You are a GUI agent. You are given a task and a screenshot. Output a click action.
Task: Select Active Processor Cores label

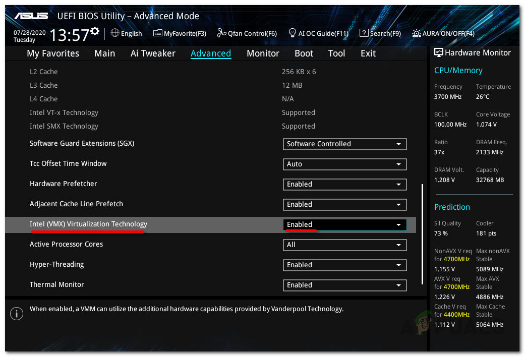click(66, 244)
